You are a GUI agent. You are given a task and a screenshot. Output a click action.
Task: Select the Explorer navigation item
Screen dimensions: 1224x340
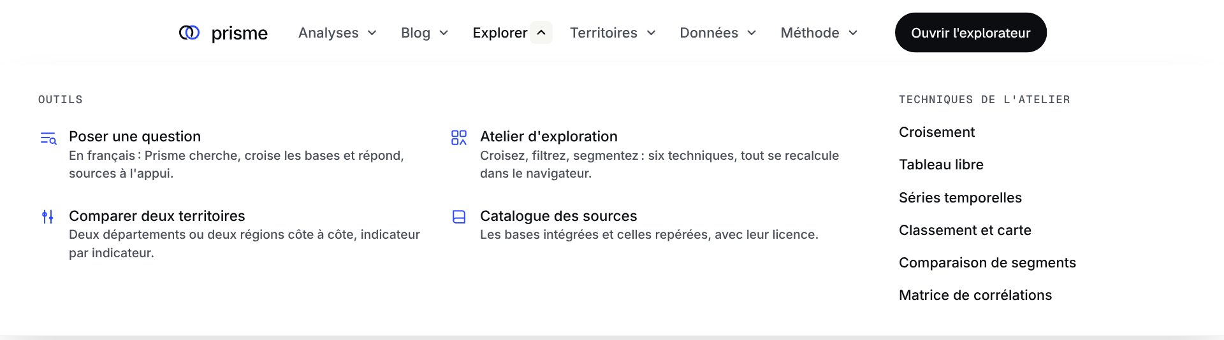point(500,33)
